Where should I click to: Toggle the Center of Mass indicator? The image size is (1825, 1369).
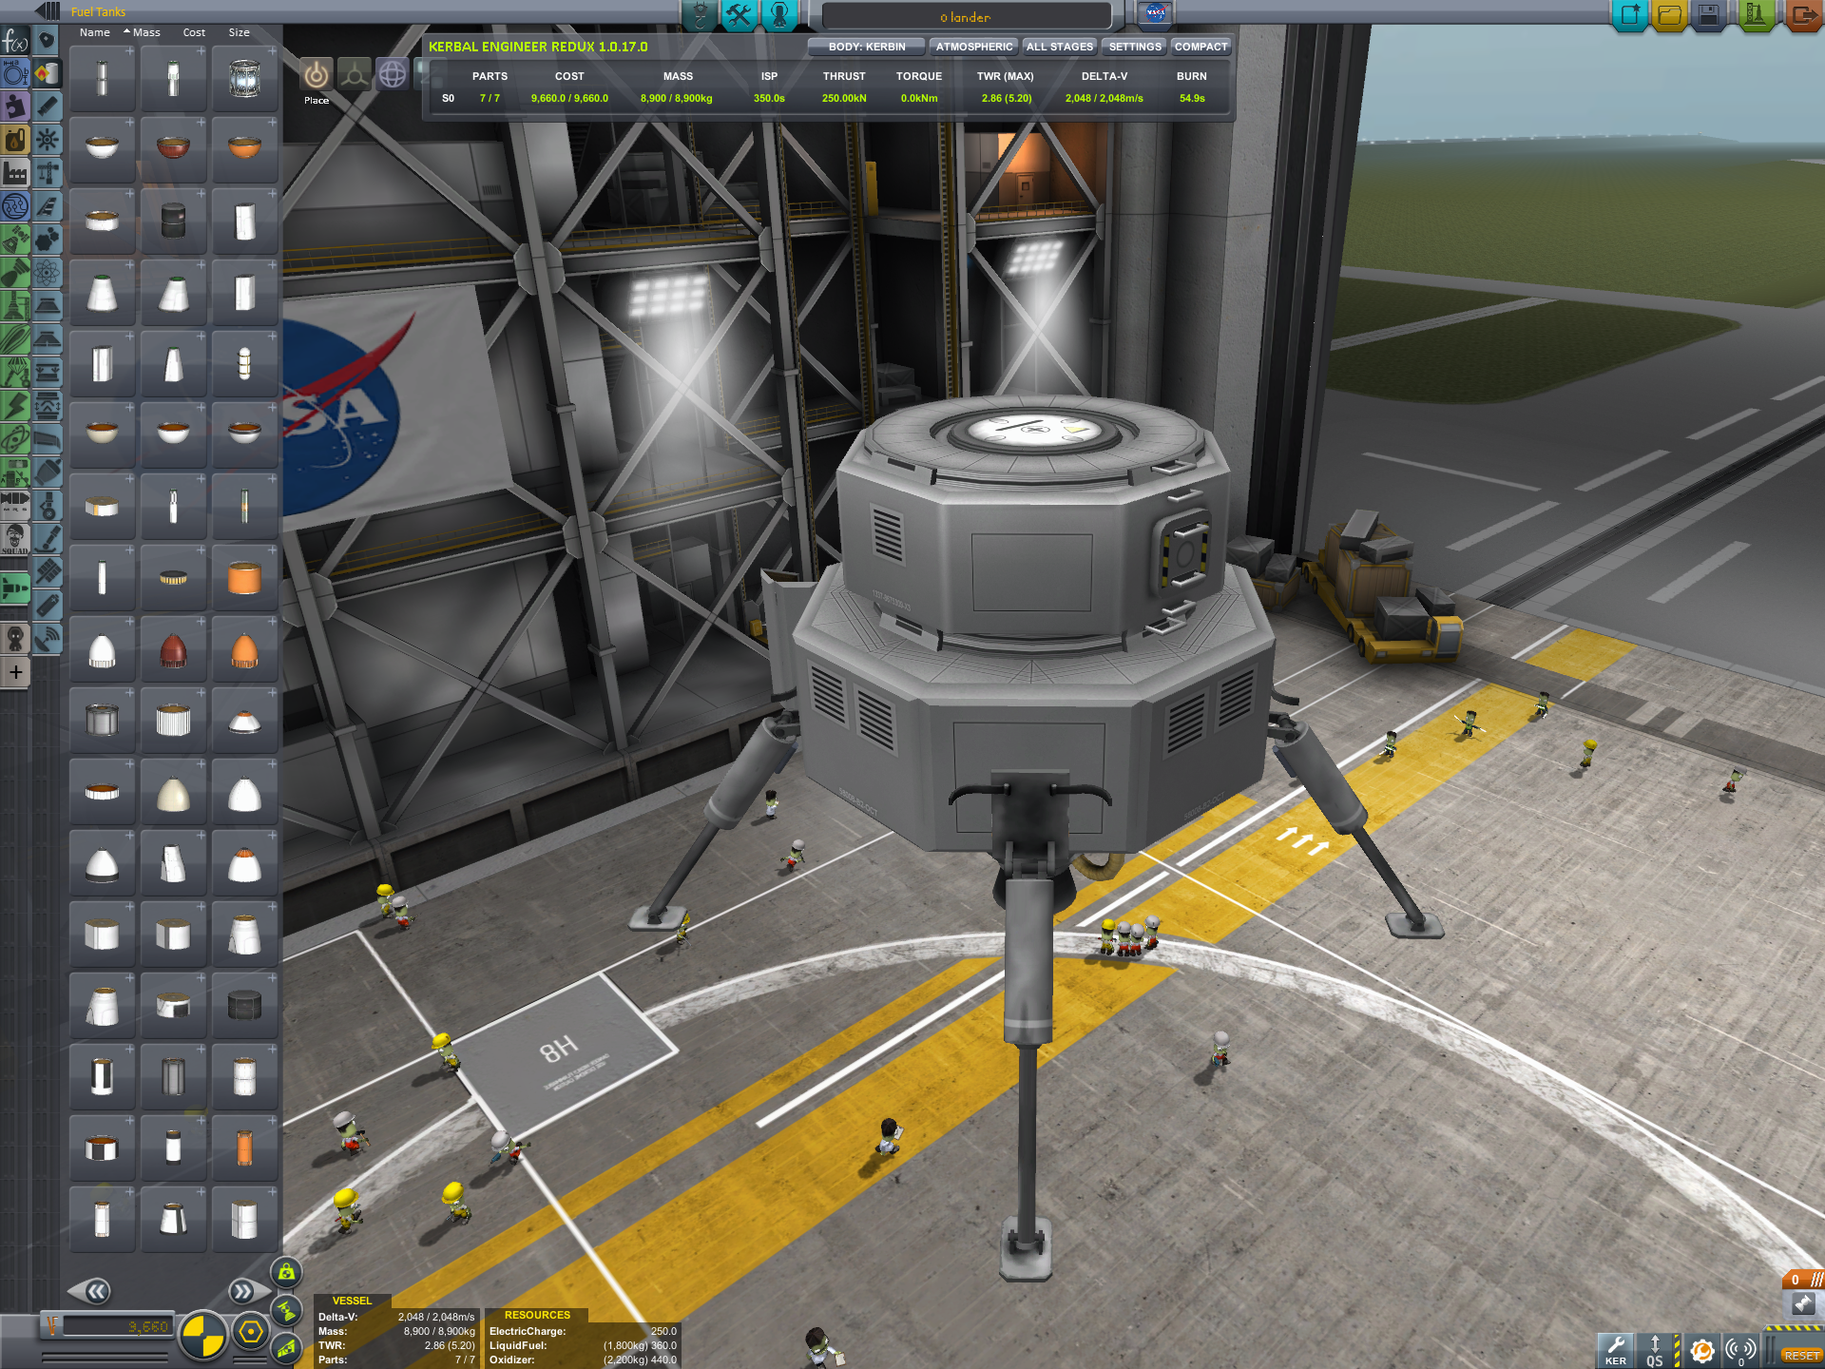(286, 1272)
